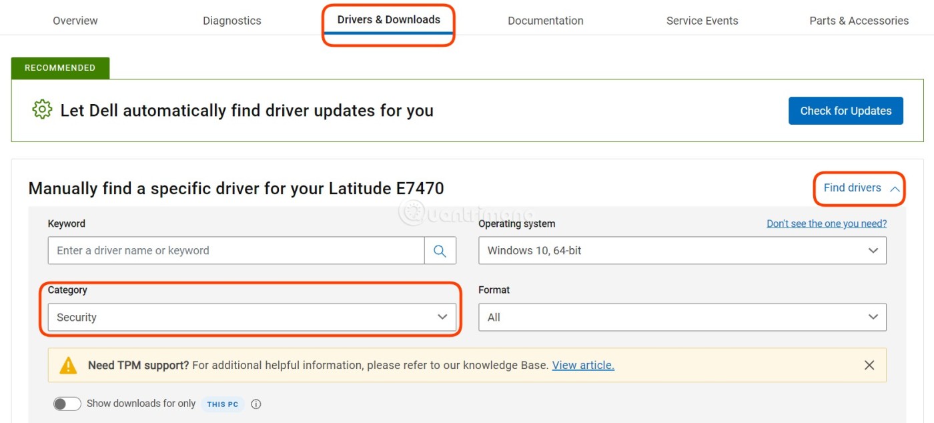Click the info icon next to THIS PC
The image size is (934, 423).
coord(256,404)
